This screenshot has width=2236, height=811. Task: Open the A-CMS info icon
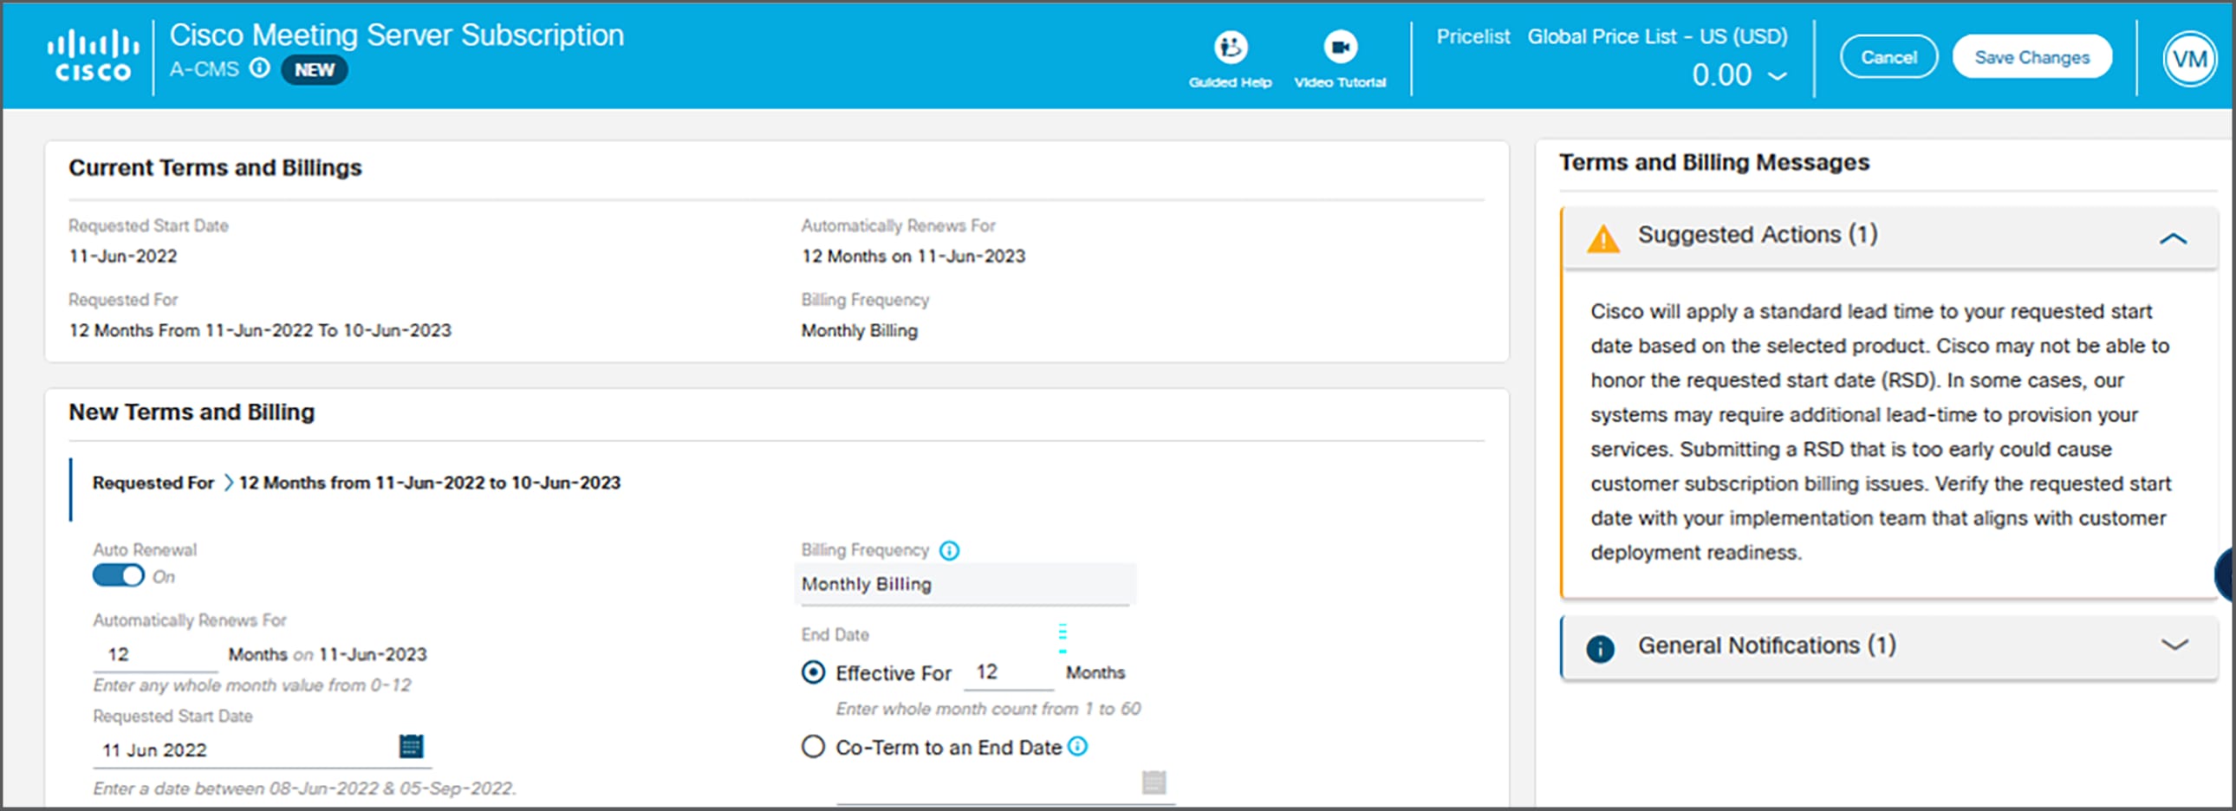click(259, 68)
